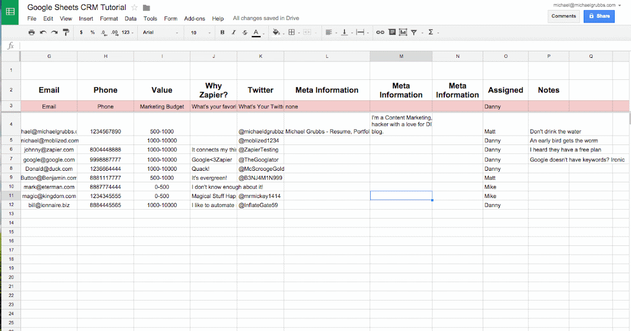The image size is (631, 331).
Task: Click cell bill@ionnaire.biz
Action: [x=49, y=205]
